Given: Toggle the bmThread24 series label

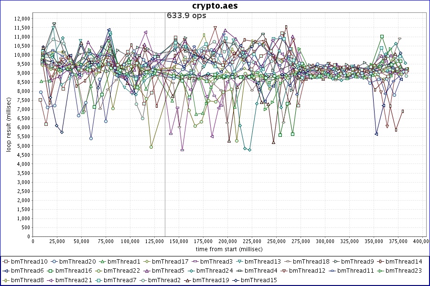Looking at the screenshot, I should 214,271.
